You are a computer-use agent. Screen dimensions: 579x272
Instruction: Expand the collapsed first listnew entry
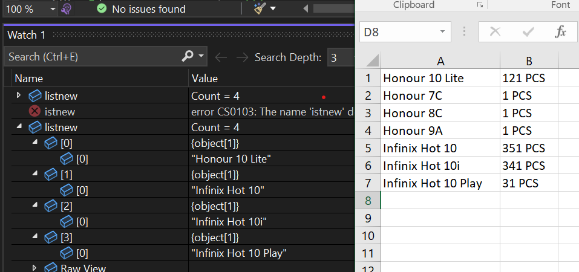(19, 96)
